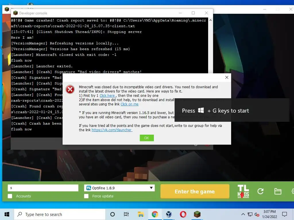Click the Enter the game button
This screenshot has height=220, width=294.
pos(195,191)
